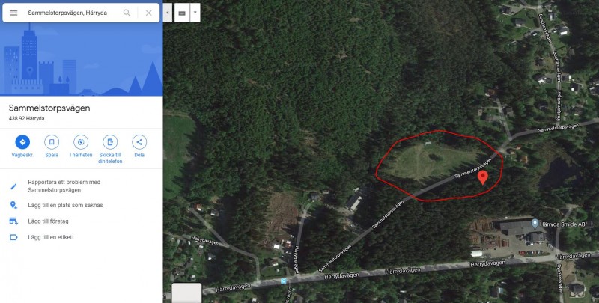Click the magnifying glass search icon
Screen dimensions: 599x303
127,13
